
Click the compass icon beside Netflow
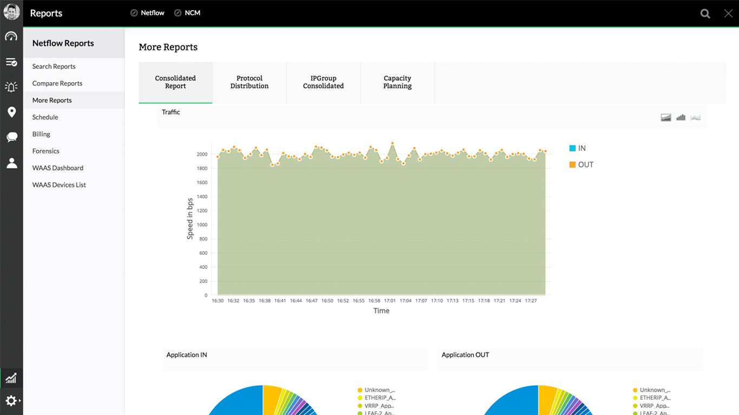(134, 13)
